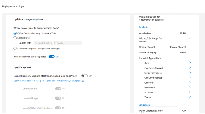This screenshot has width=205, height=114.
Task: Remove PowerPoint from excluded applications
Action: [x=190, y=87]
